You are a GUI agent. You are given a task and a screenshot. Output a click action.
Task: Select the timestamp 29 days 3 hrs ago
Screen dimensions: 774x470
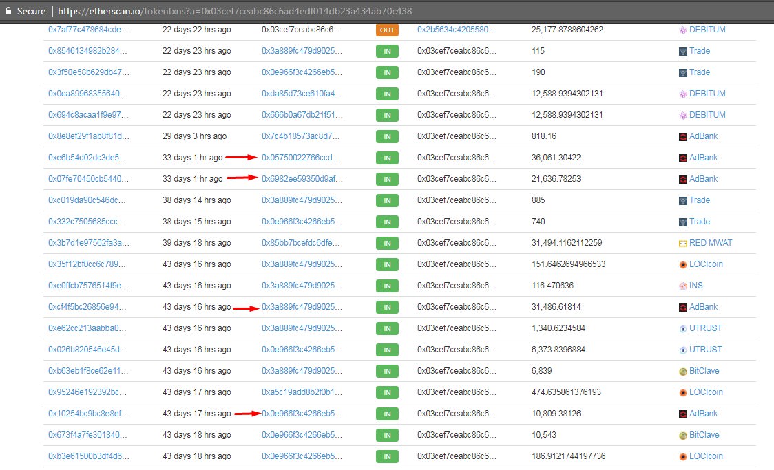pos(194,136)
